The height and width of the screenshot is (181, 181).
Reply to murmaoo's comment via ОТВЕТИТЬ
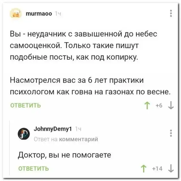pos(26,106)
